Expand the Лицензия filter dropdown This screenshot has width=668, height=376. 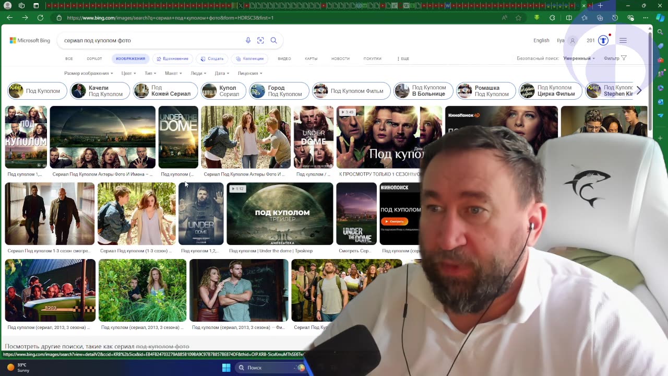point(250,73)
